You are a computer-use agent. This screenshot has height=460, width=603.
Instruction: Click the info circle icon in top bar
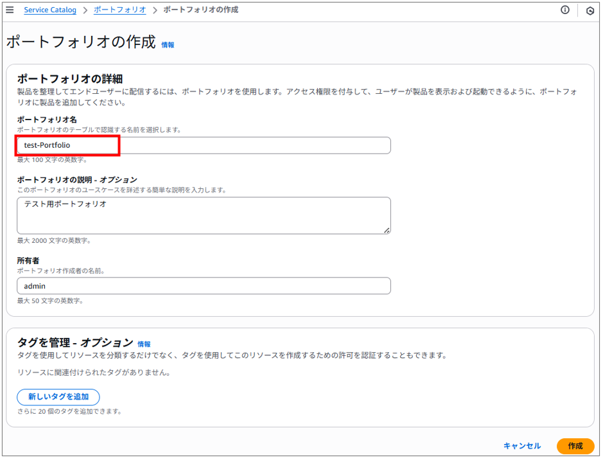pos(564,10)
